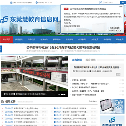Click the popup date 2017年11月10日
Image resolution: width=126 pixels, height=126 pixels.
coord(115,30)
